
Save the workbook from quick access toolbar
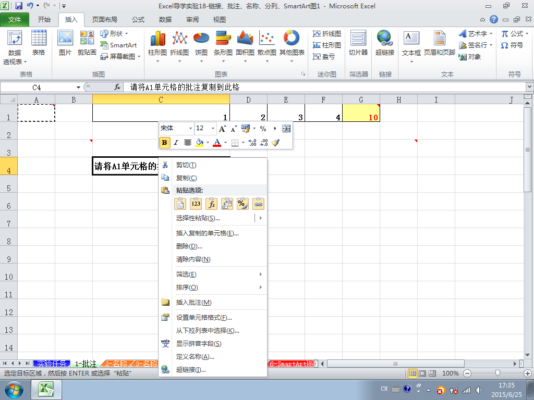(19, 6)
